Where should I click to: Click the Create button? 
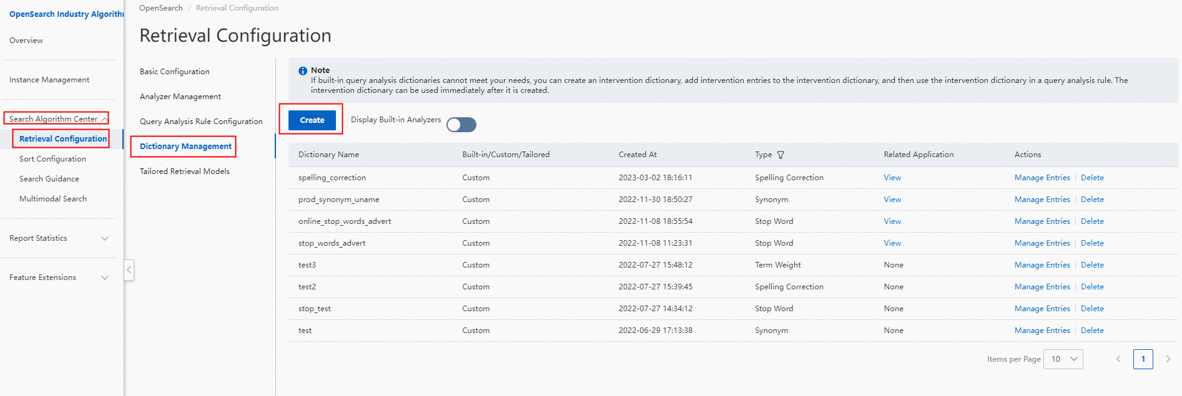tap(312, 120)
